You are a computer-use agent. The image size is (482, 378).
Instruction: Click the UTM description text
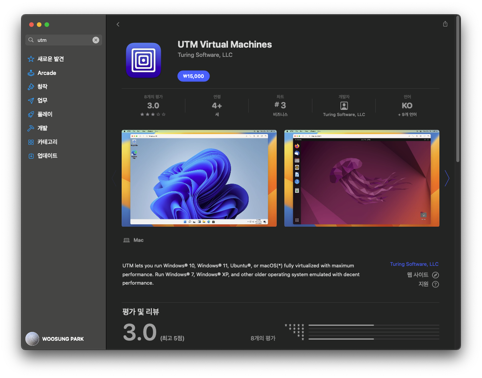pyautogui.click(x=241, y=274)
